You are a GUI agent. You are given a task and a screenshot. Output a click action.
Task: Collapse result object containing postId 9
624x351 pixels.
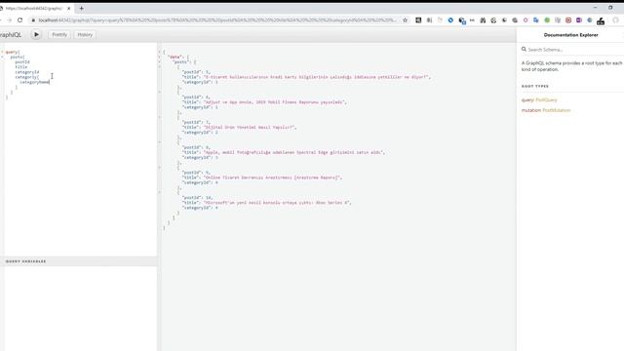160,167
